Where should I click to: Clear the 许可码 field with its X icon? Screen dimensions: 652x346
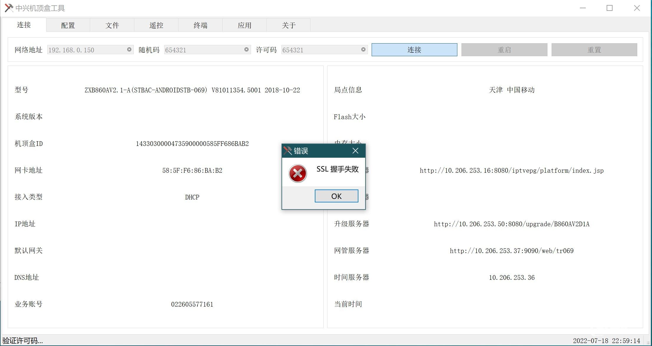pos(363,49)
